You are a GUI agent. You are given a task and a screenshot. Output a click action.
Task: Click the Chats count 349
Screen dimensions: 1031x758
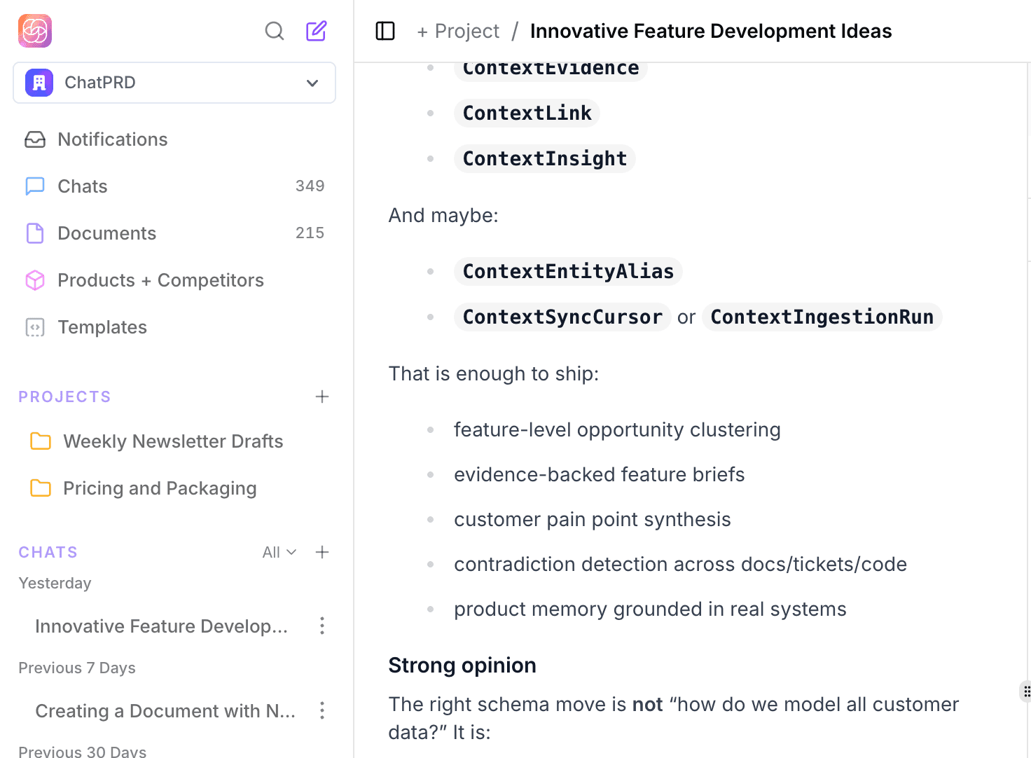pyautogui.click(x=310, y=186)
